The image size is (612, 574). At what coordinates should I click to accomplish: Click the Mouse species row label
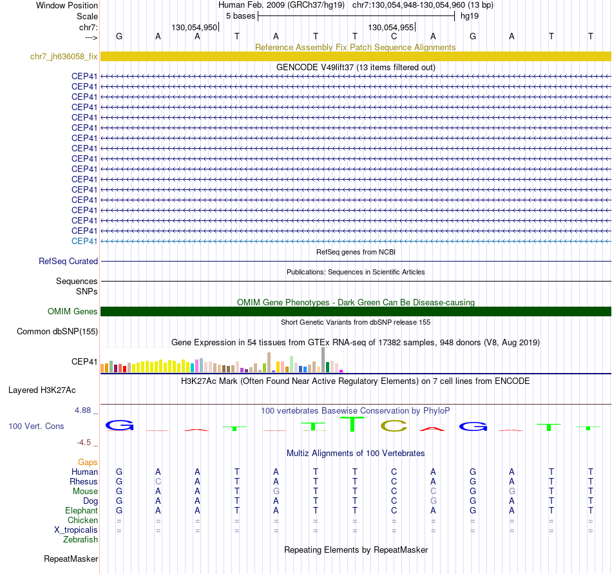point(85,492)
